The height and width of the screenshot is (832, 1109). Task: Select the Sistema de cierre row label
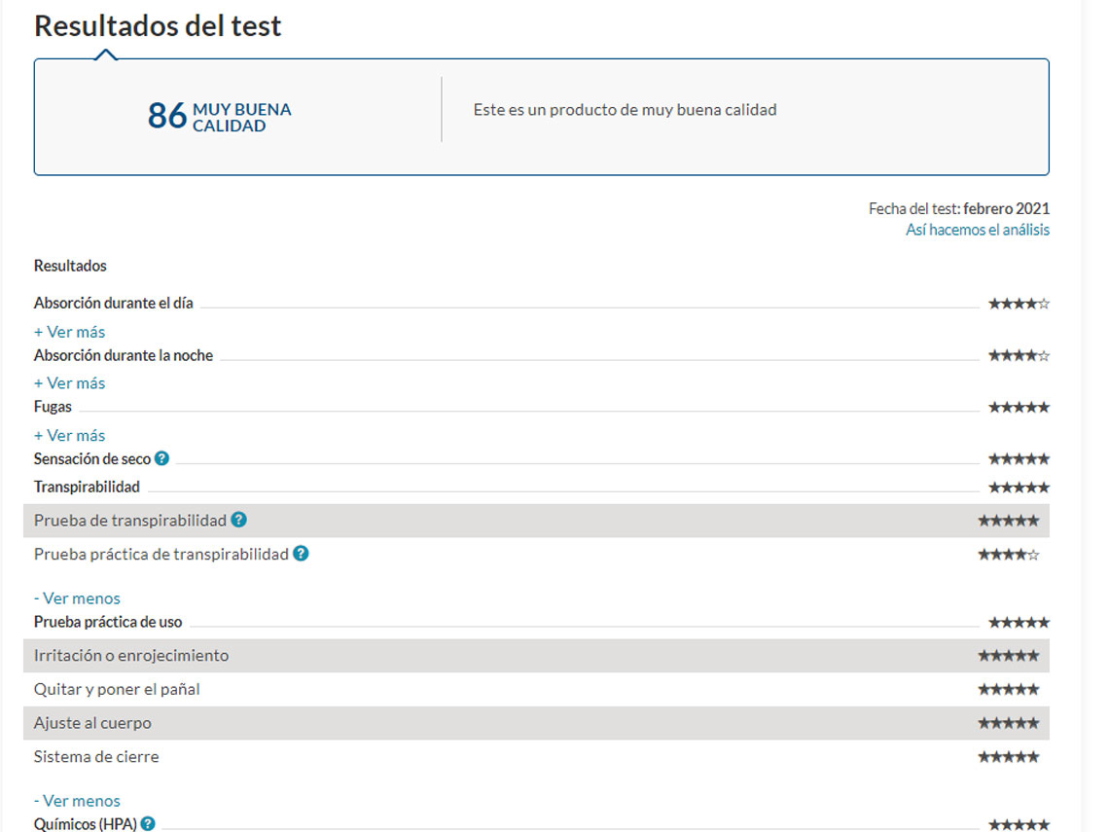click(x=96, y=757)
